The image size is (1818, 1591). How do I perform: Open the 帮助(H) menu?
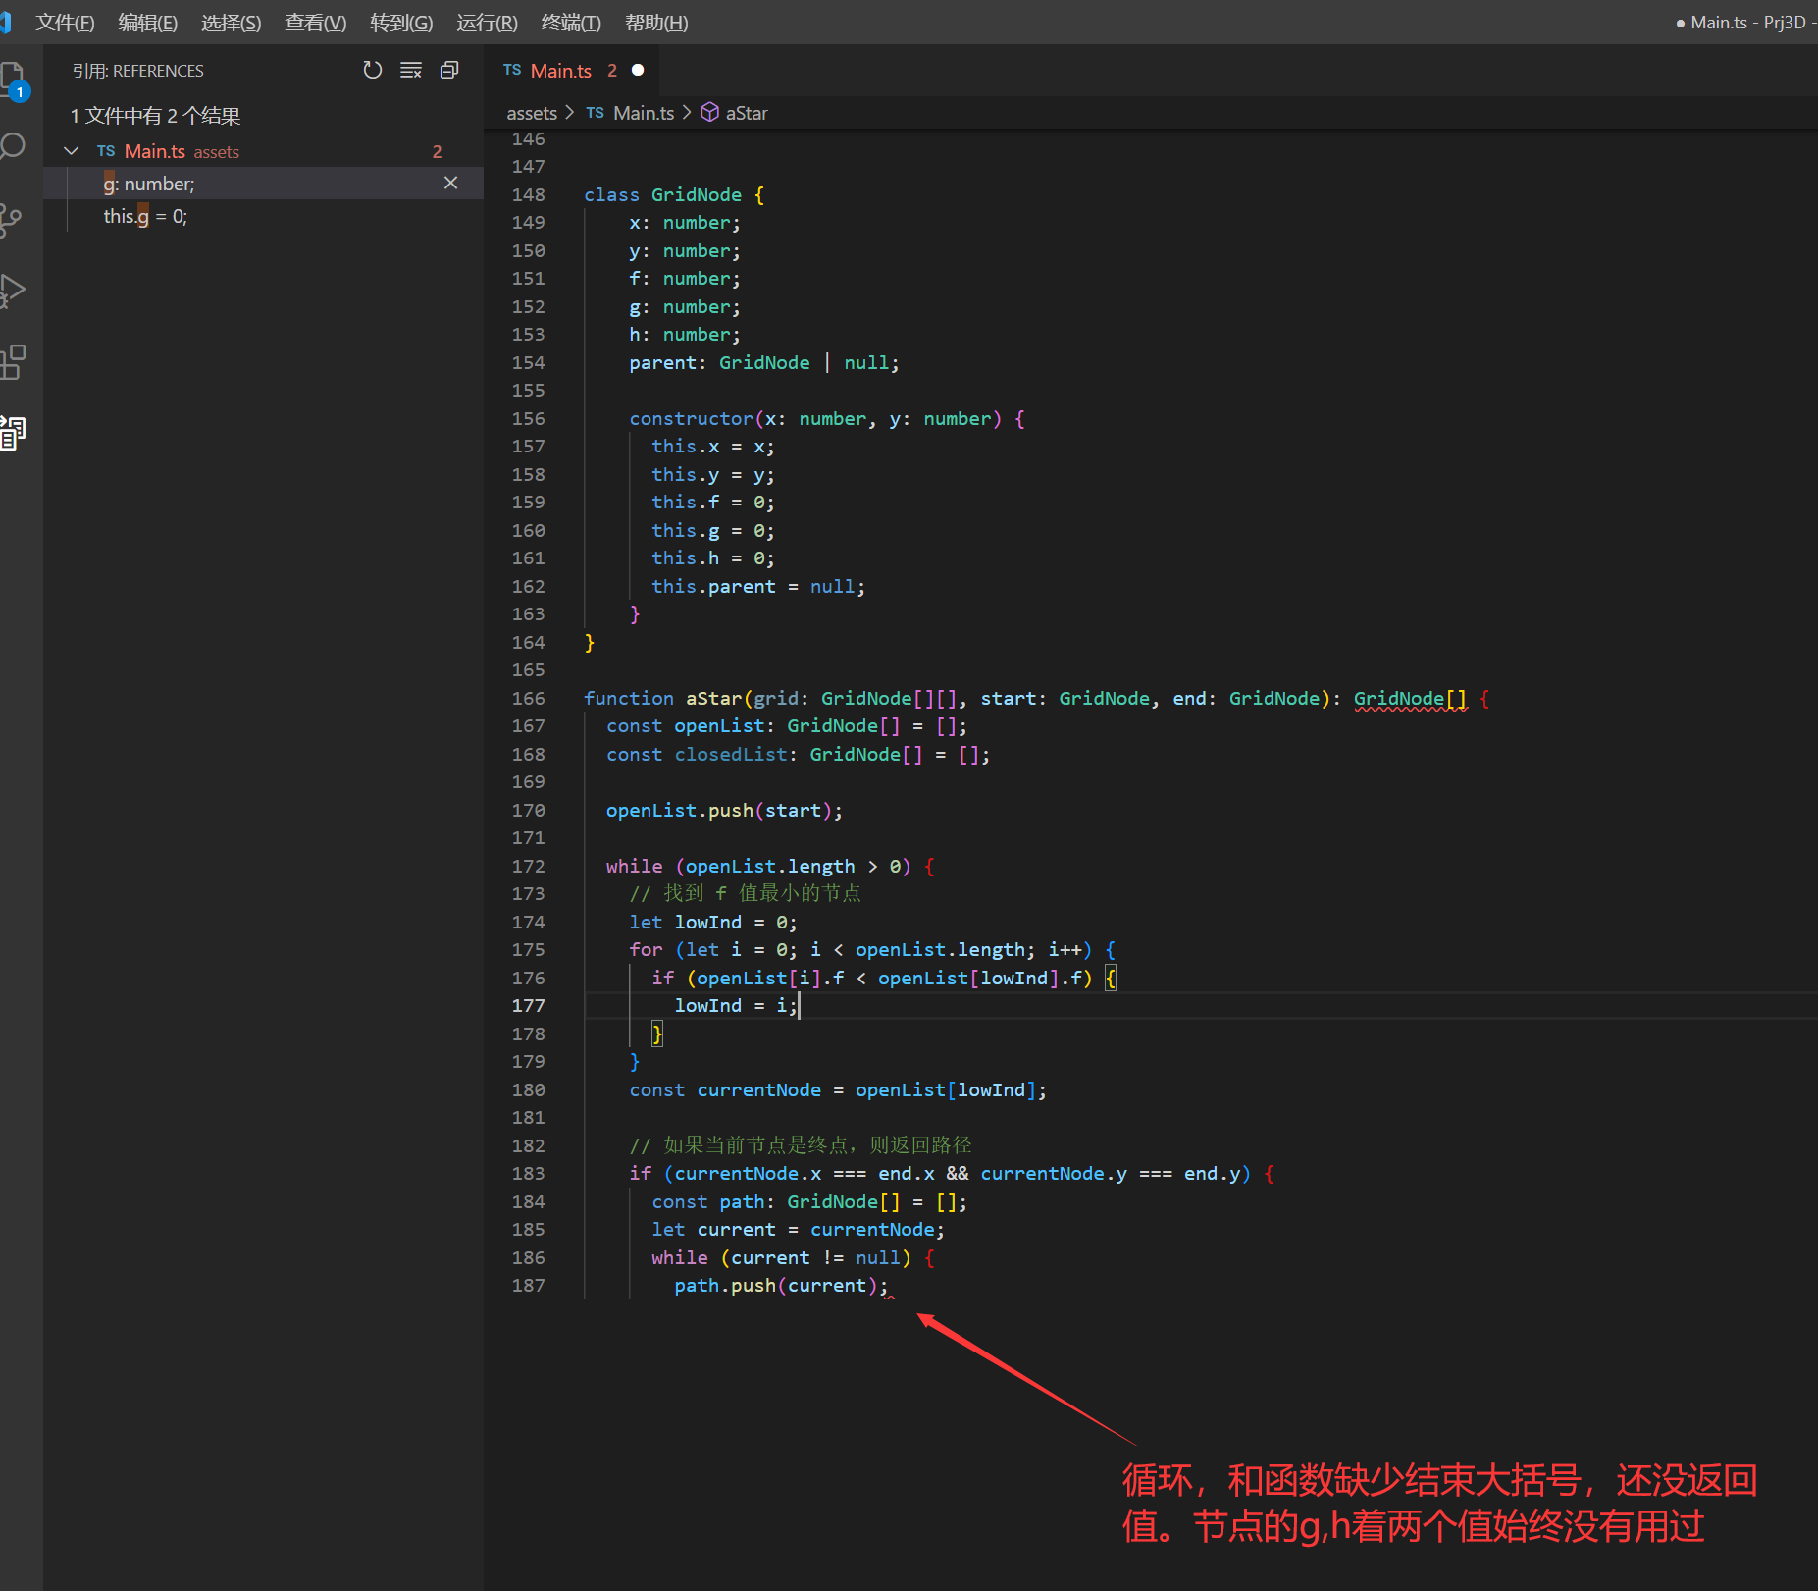pos(656,22)
